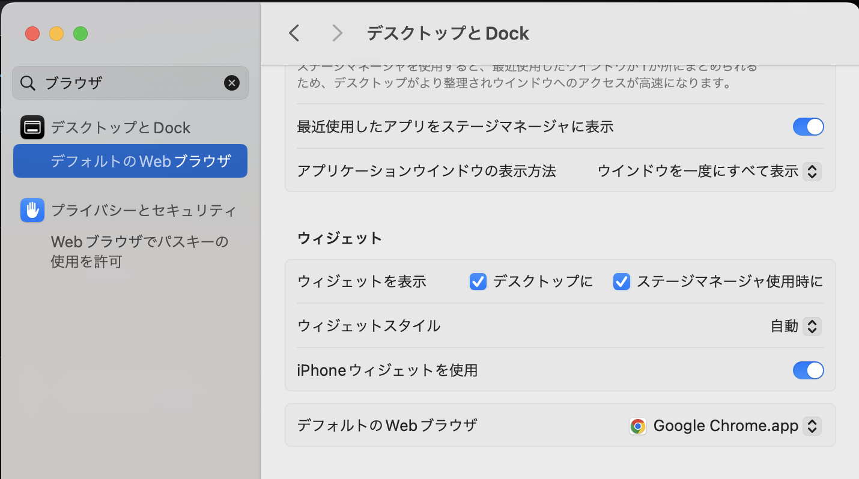This screenshot has height=479, width=859.
Task: Open the ウィジェットスタイル 自動 dropdown
Action: (x=812, y=327)
